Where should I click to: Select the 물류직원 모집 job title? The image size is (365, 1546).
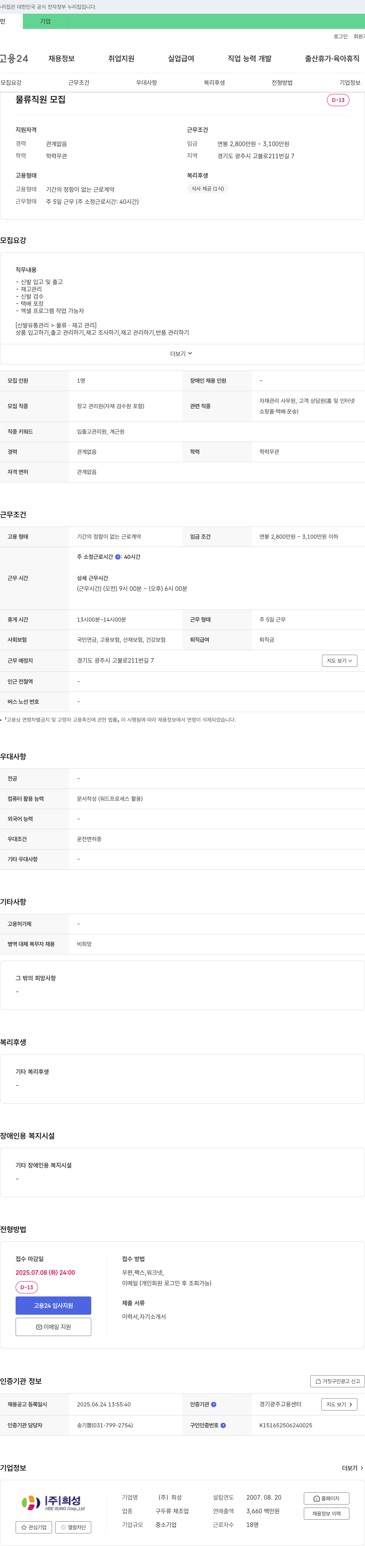click(x=40, y=100)
